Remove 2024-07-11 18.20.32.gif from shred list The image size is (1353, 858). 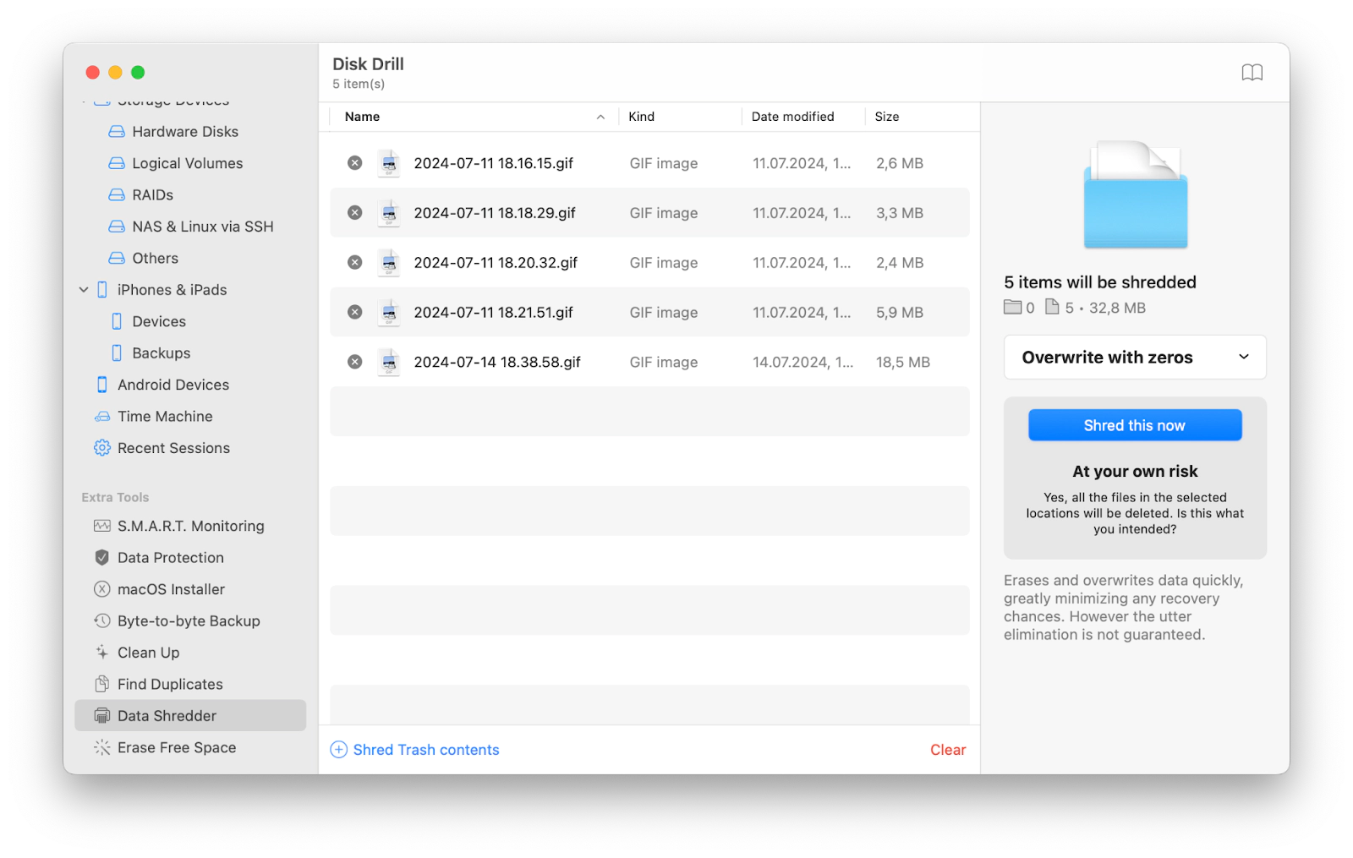355,263
